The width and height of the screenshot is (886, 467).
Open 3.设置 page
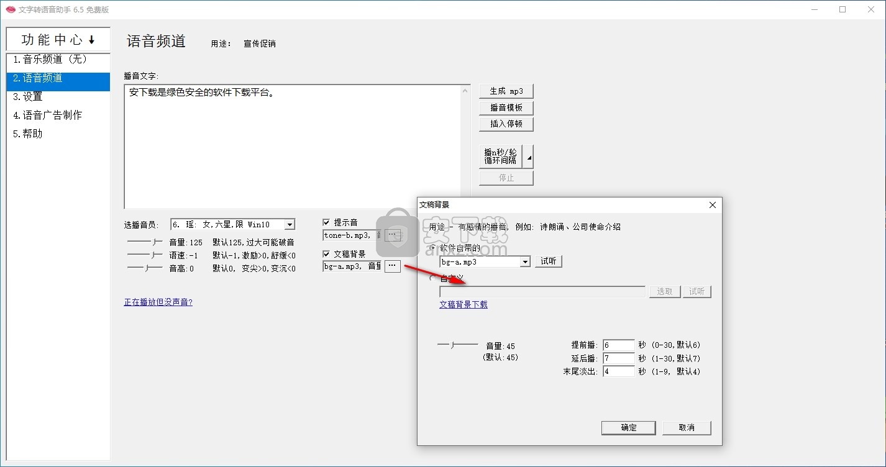58,97
